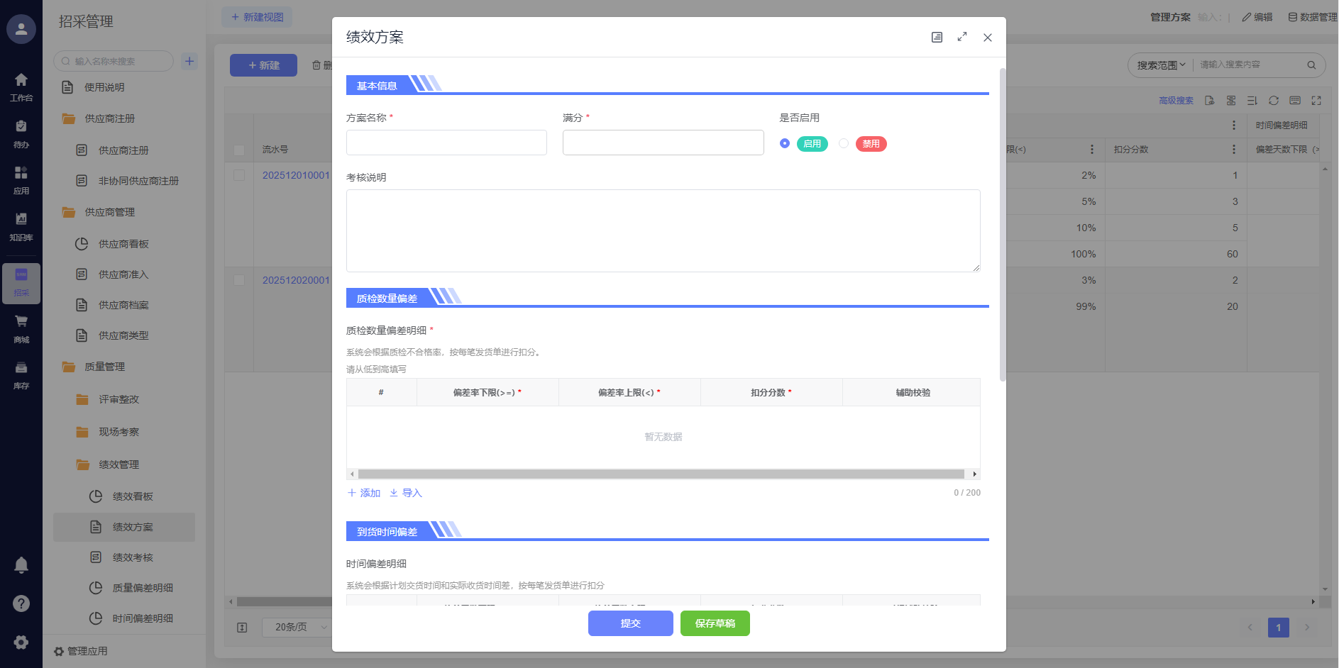Open the notifications bell icon

(21, 565)
